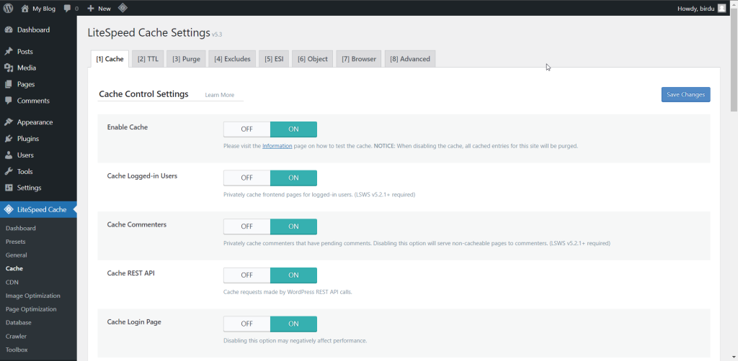Screen dimensions: 738x361
Task: Set Cache Logged-in Users to ON
Action: (x=293, y=178)
